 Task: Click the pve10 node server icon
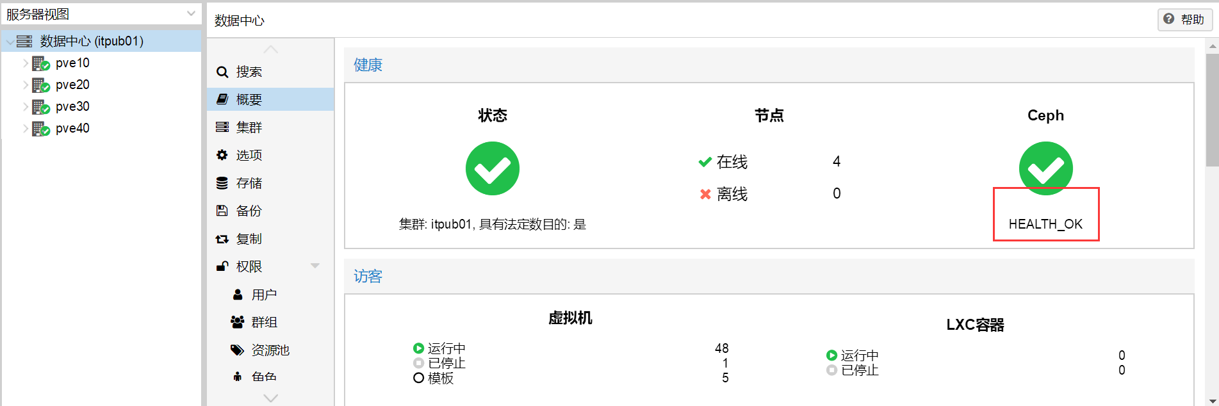point(41,63)
